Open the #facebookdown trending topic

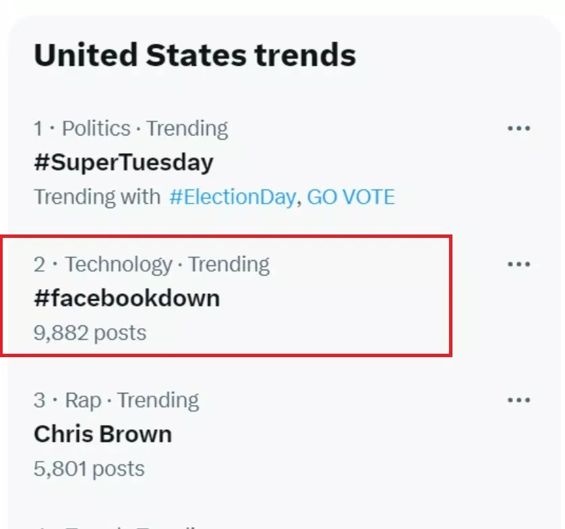pos(127,299)
